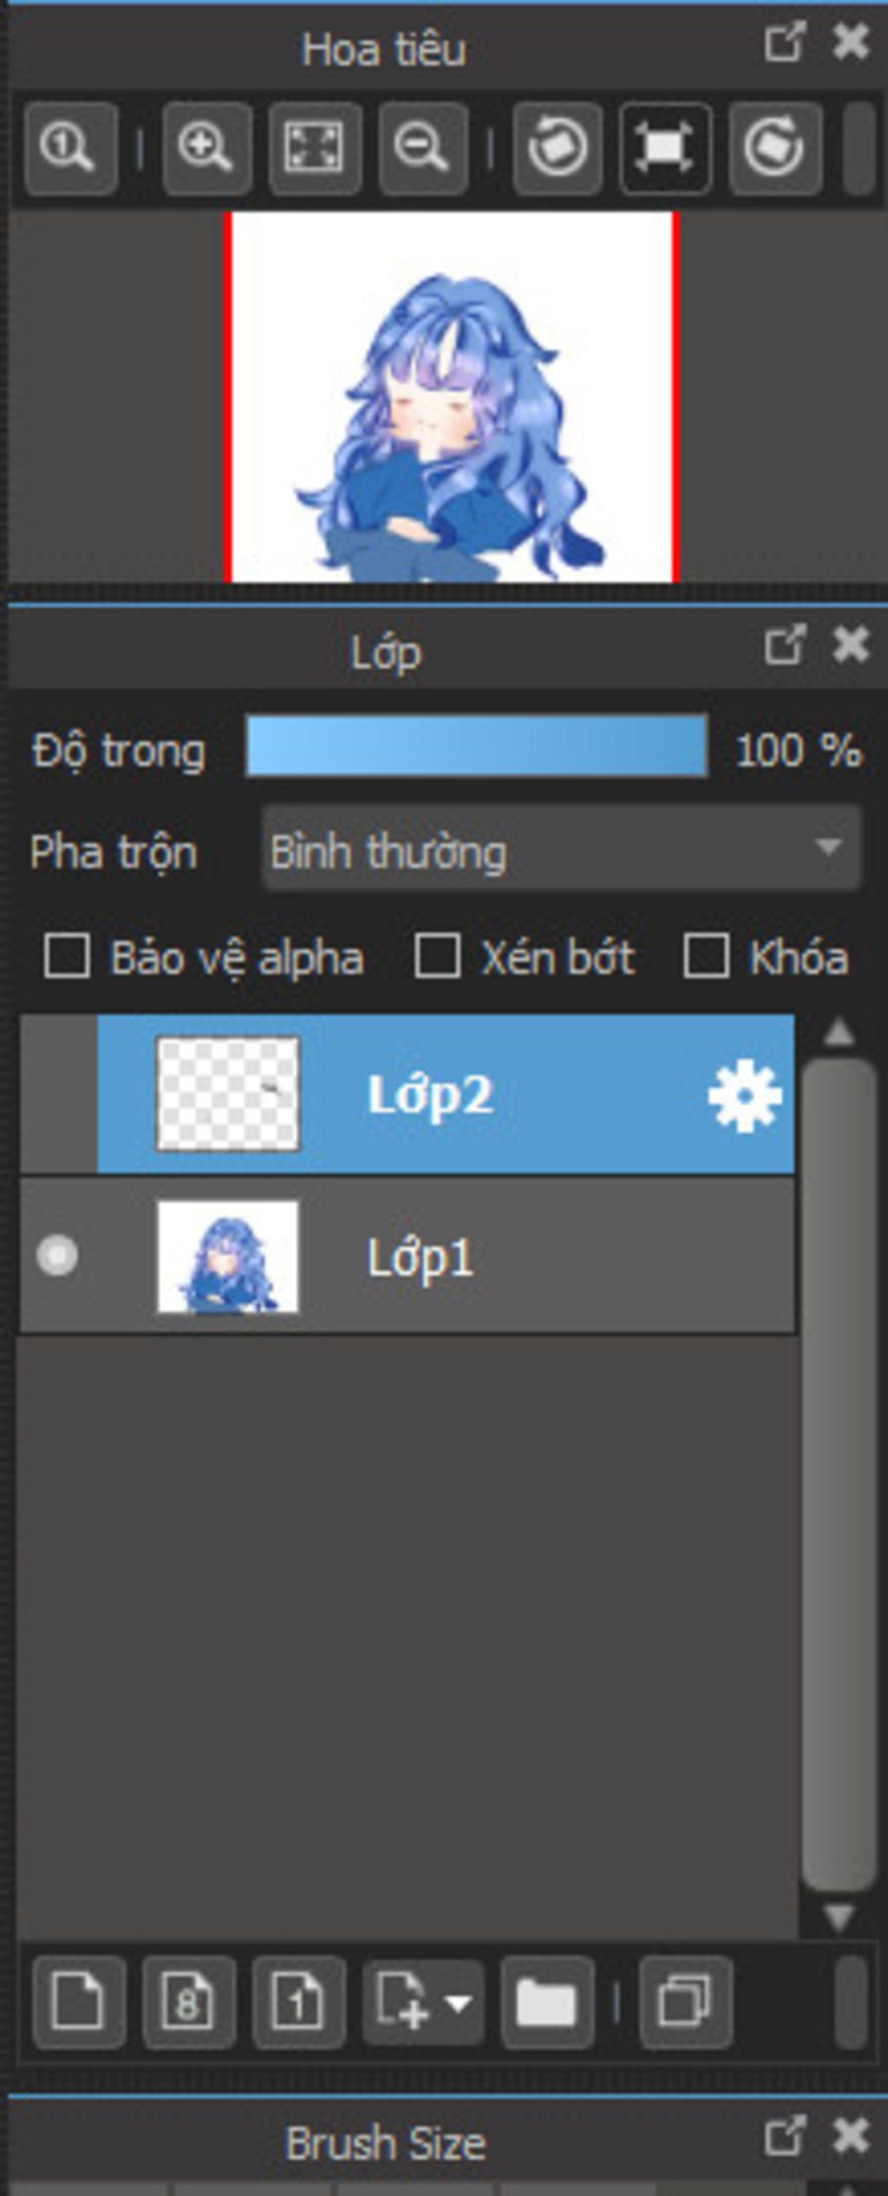The height and width of the screenshot is (2196, 888).
Task: Zoom out in the navigator
Action: coord(422,147)
